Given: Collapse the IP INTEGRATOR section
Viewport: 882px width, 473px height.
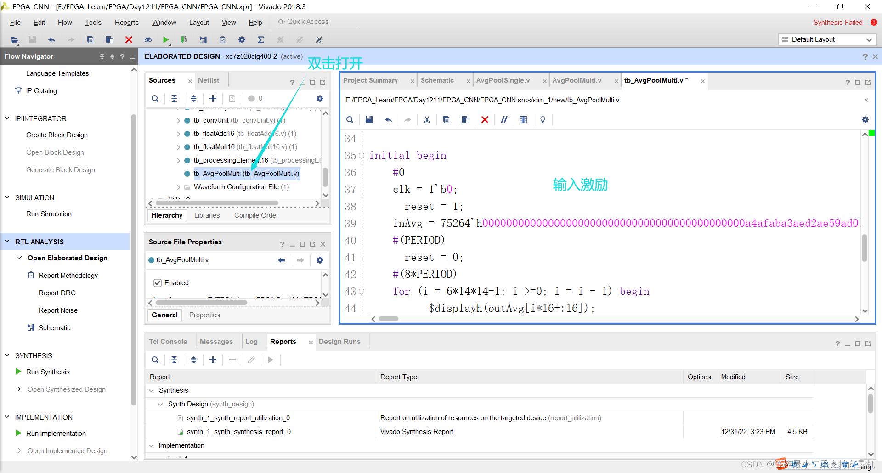Looking at the screenshot, I should pyautogui.click(x=7, y=118).
